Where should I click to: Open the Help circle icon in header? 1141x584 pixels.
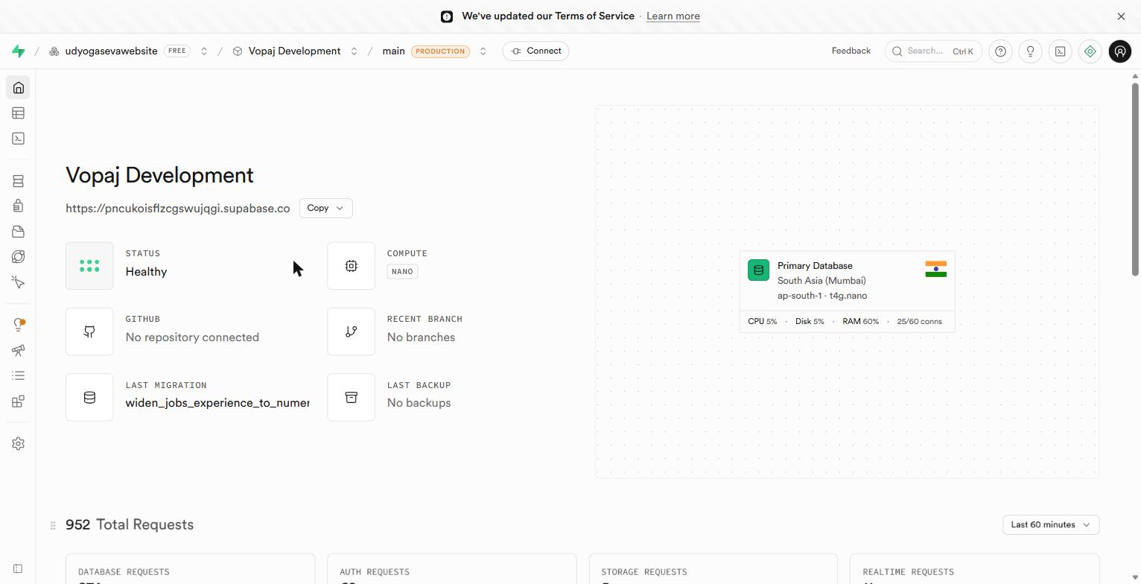(x=1000, y=51)
